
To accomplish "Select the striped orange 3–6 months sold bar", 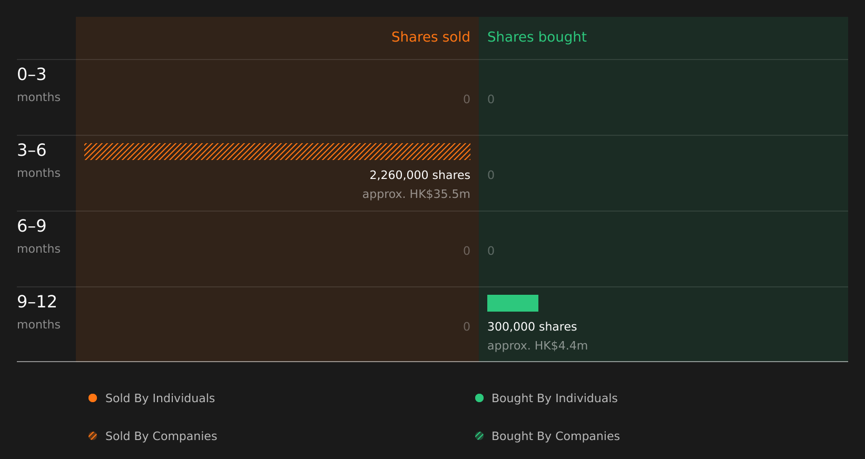I will [x=277, y=152].
